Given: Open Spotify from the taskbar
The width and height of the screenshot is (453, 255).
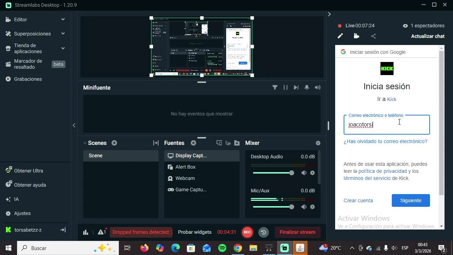Looking at the screenshot, I should point(222,248).
